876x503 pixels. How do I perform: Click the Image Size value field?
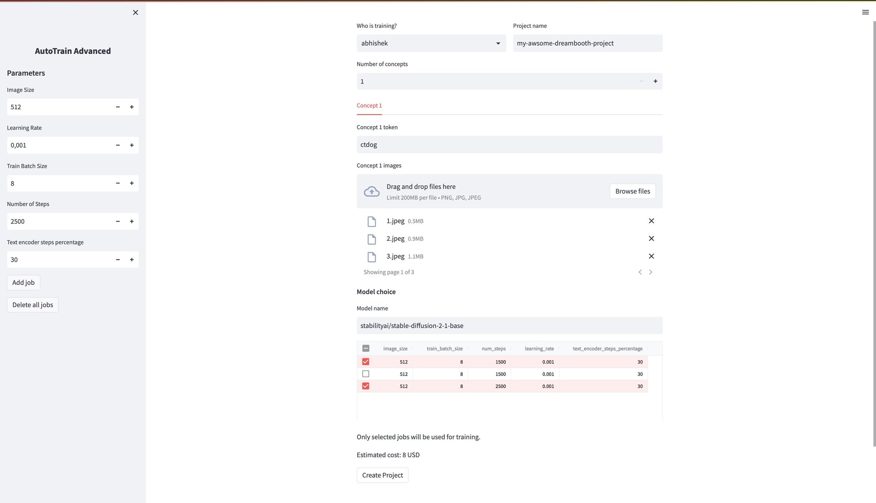59,107
